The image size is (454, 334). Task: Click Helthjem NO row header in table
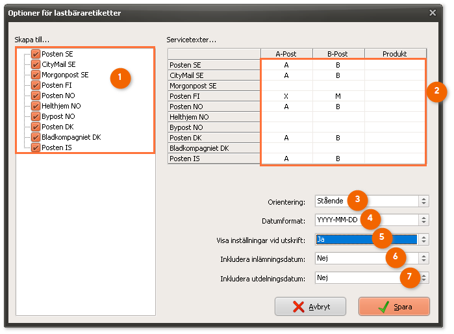[x=214, y=117]
